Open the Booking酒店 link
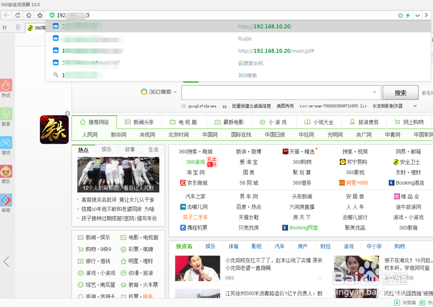The image size is (433, 307). click(407, 183)
